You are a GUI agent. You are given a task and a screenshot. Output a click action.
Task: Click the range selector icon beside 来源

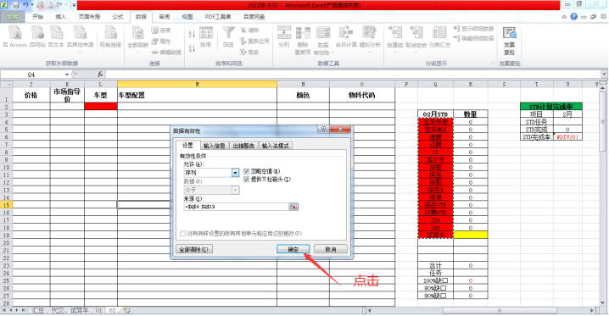click(293, 207)
